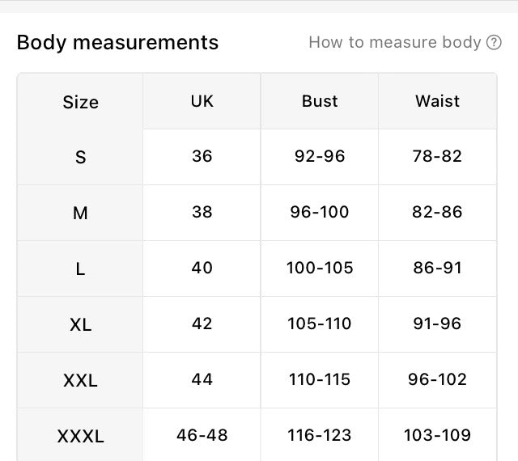
Task: Click the question mark help icon
Action: pos(494,42)
